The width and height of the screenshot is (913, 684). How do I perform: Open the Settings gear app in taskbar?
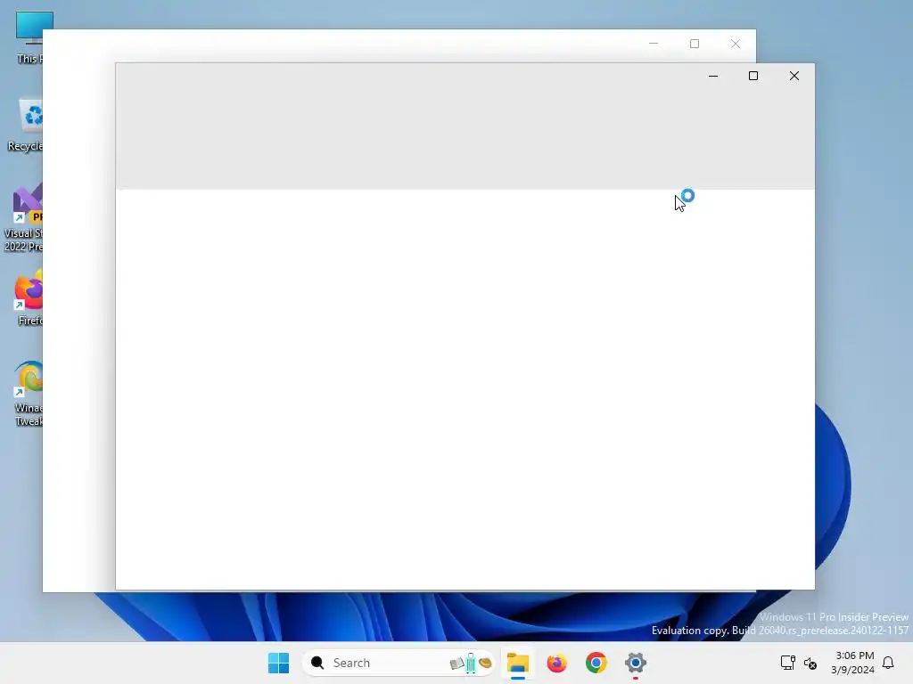tap(635, 663)
